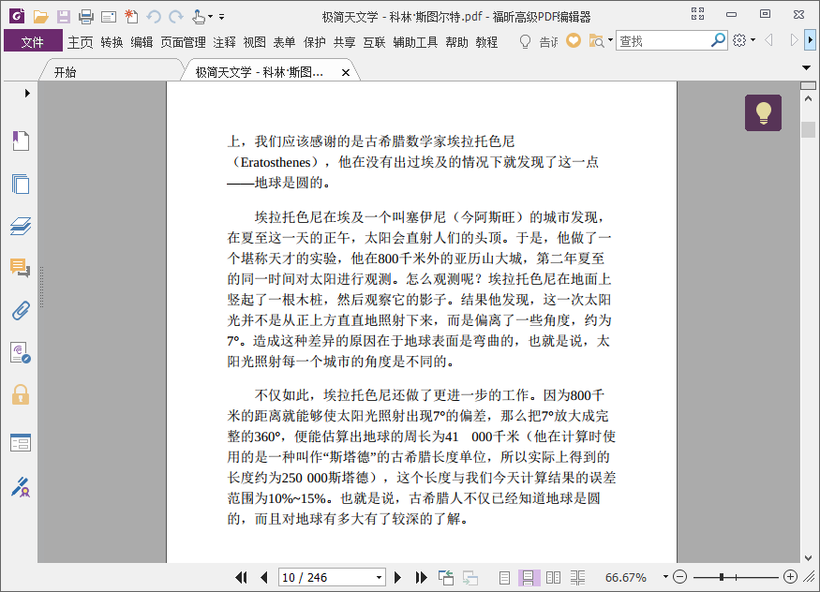Open the Bookmarks panel in sidebar
The image size is (820, 592).
coord(21,141)
